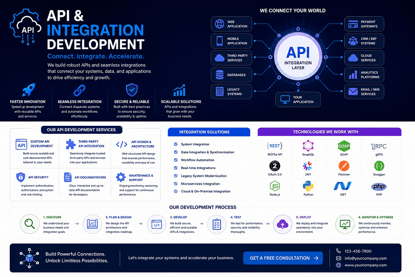Screen dimensions: 415x277
Task: Click Get a Free Consultation button
Action: click(x=283, y=258)
